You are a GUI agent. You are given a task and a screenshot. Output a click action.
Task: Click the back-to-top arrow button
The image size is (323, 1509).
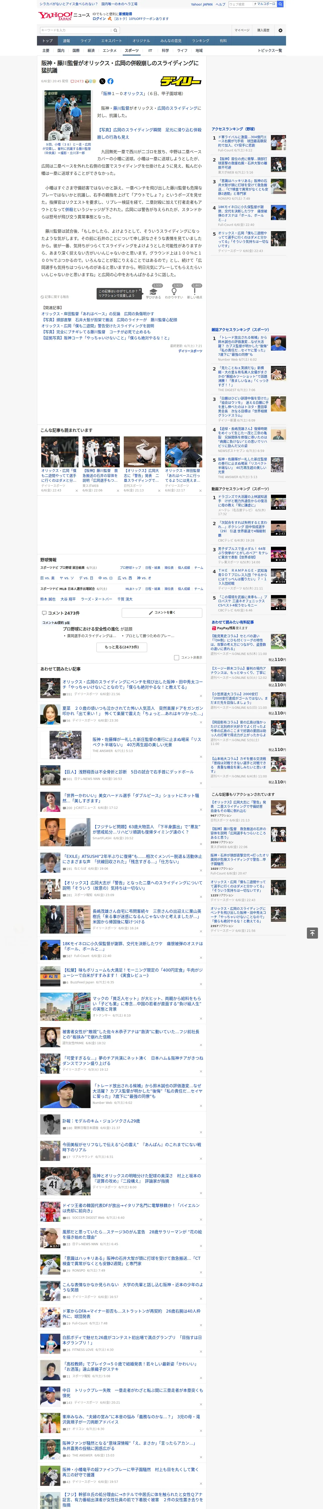pos(312,933)
